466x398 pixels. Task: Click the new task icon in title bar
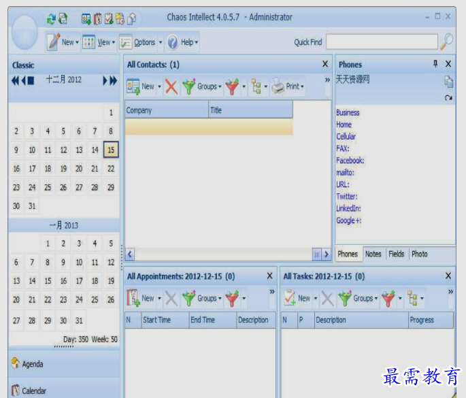[109, 19]
